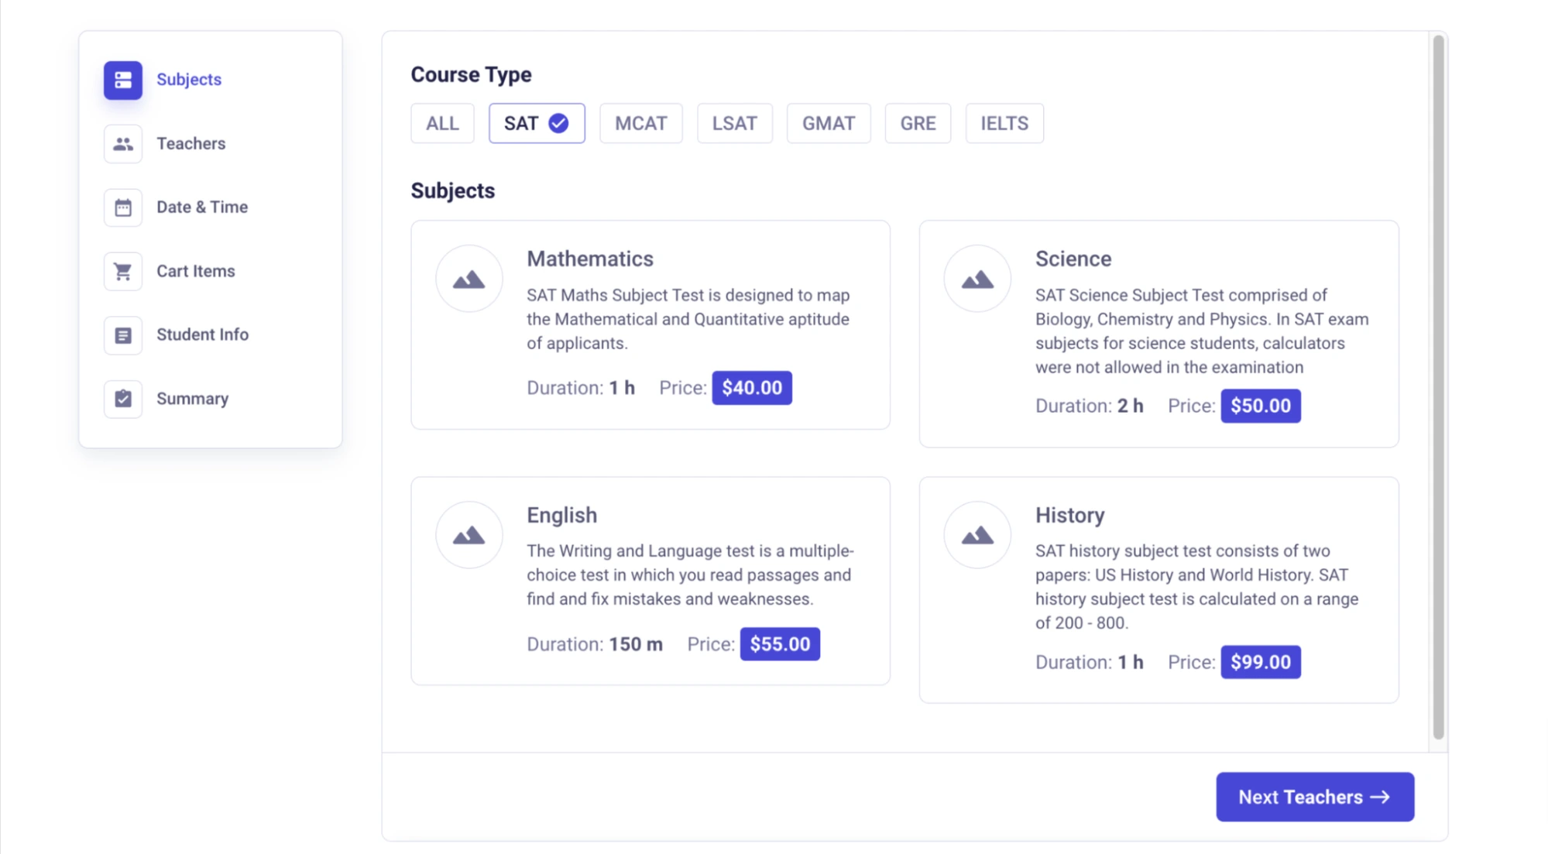The height and width of the screenshot is (854, 1548).
Task: Click the $40.00 price badge
Action: [x=752, y=388]
